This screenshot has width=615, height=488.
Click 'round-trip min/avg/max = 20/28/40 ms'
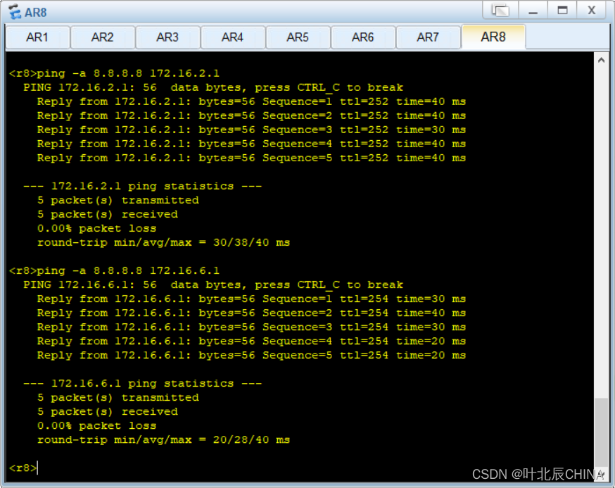click(x=163, y=439)
